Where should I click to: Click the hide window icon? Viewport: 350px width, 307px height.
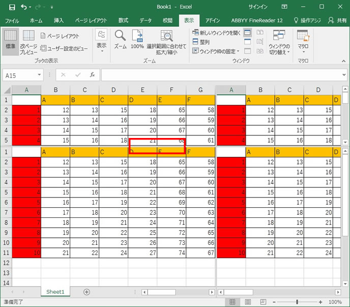coord(247,42)
